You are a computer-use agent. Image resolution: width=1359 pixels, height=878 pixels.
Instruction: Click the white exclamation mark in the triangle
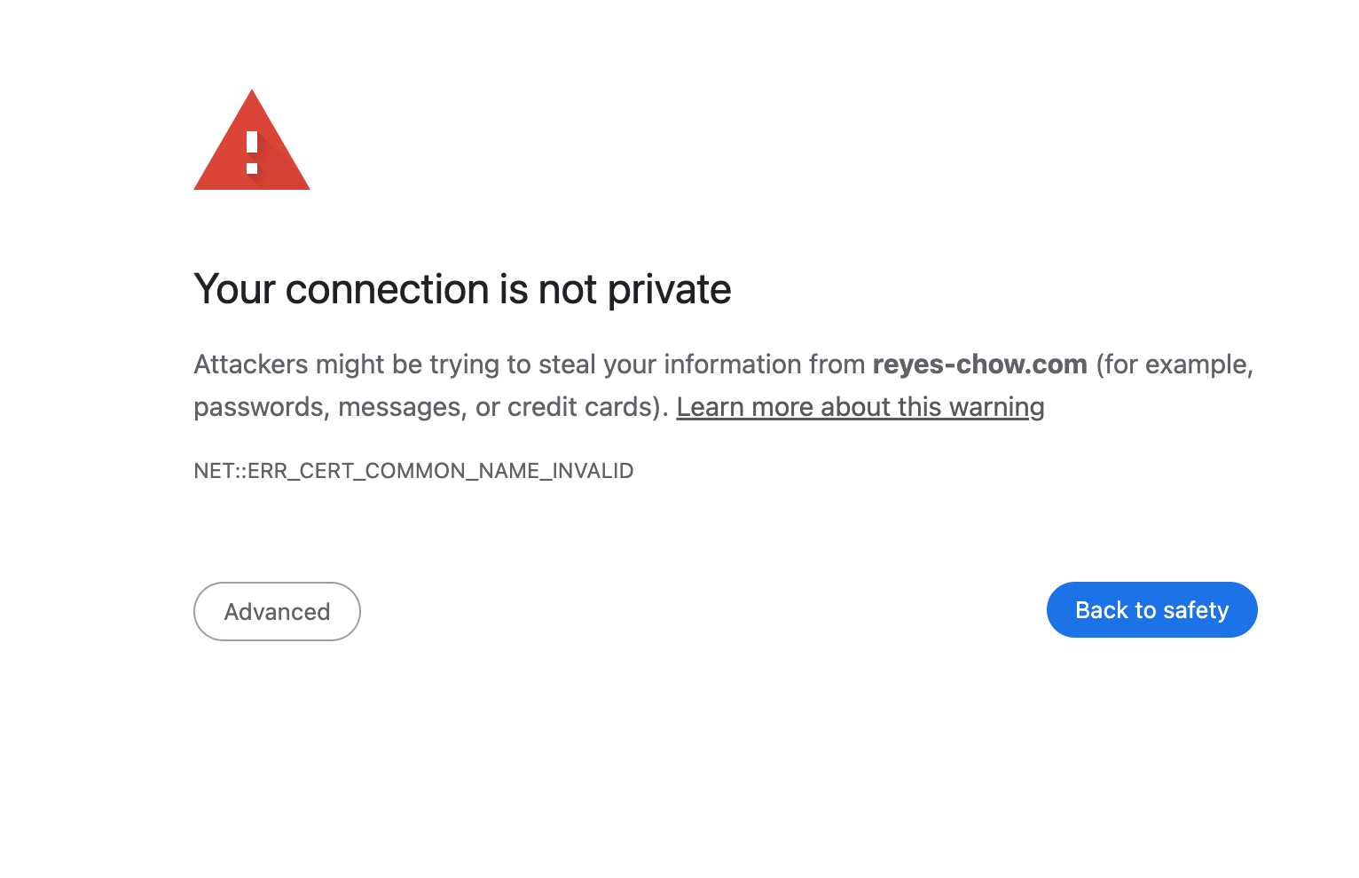(252, 153)
